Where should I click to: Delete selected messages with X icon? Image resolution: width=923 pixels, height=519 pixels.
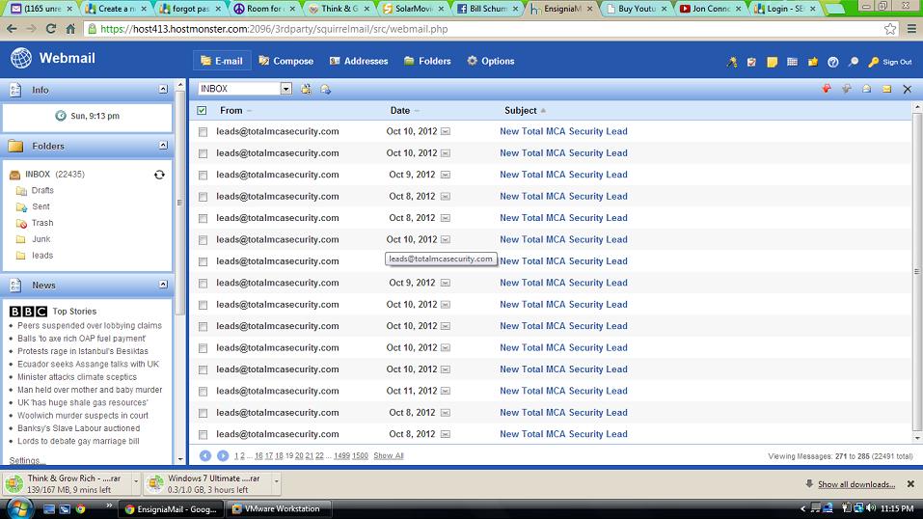pyautogui.click(x=907, y=89)
